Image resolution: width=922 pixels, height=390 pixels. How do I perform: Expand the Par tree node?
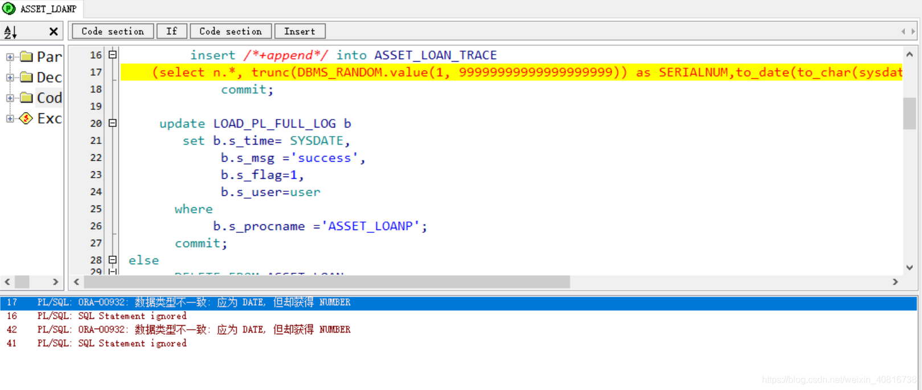coord(10,57)
